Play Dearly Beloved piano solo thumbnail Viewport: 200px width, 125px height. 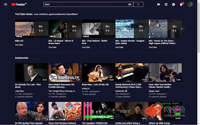[x=132, y=72]
